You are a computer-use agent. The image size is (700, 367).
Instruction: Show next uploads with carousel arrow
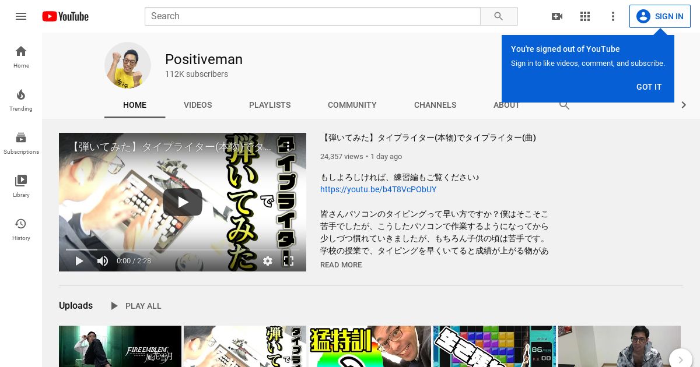coord(681,360)
